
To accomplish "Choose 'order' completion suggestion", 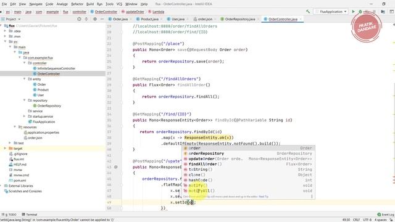I will pos(248,148).
